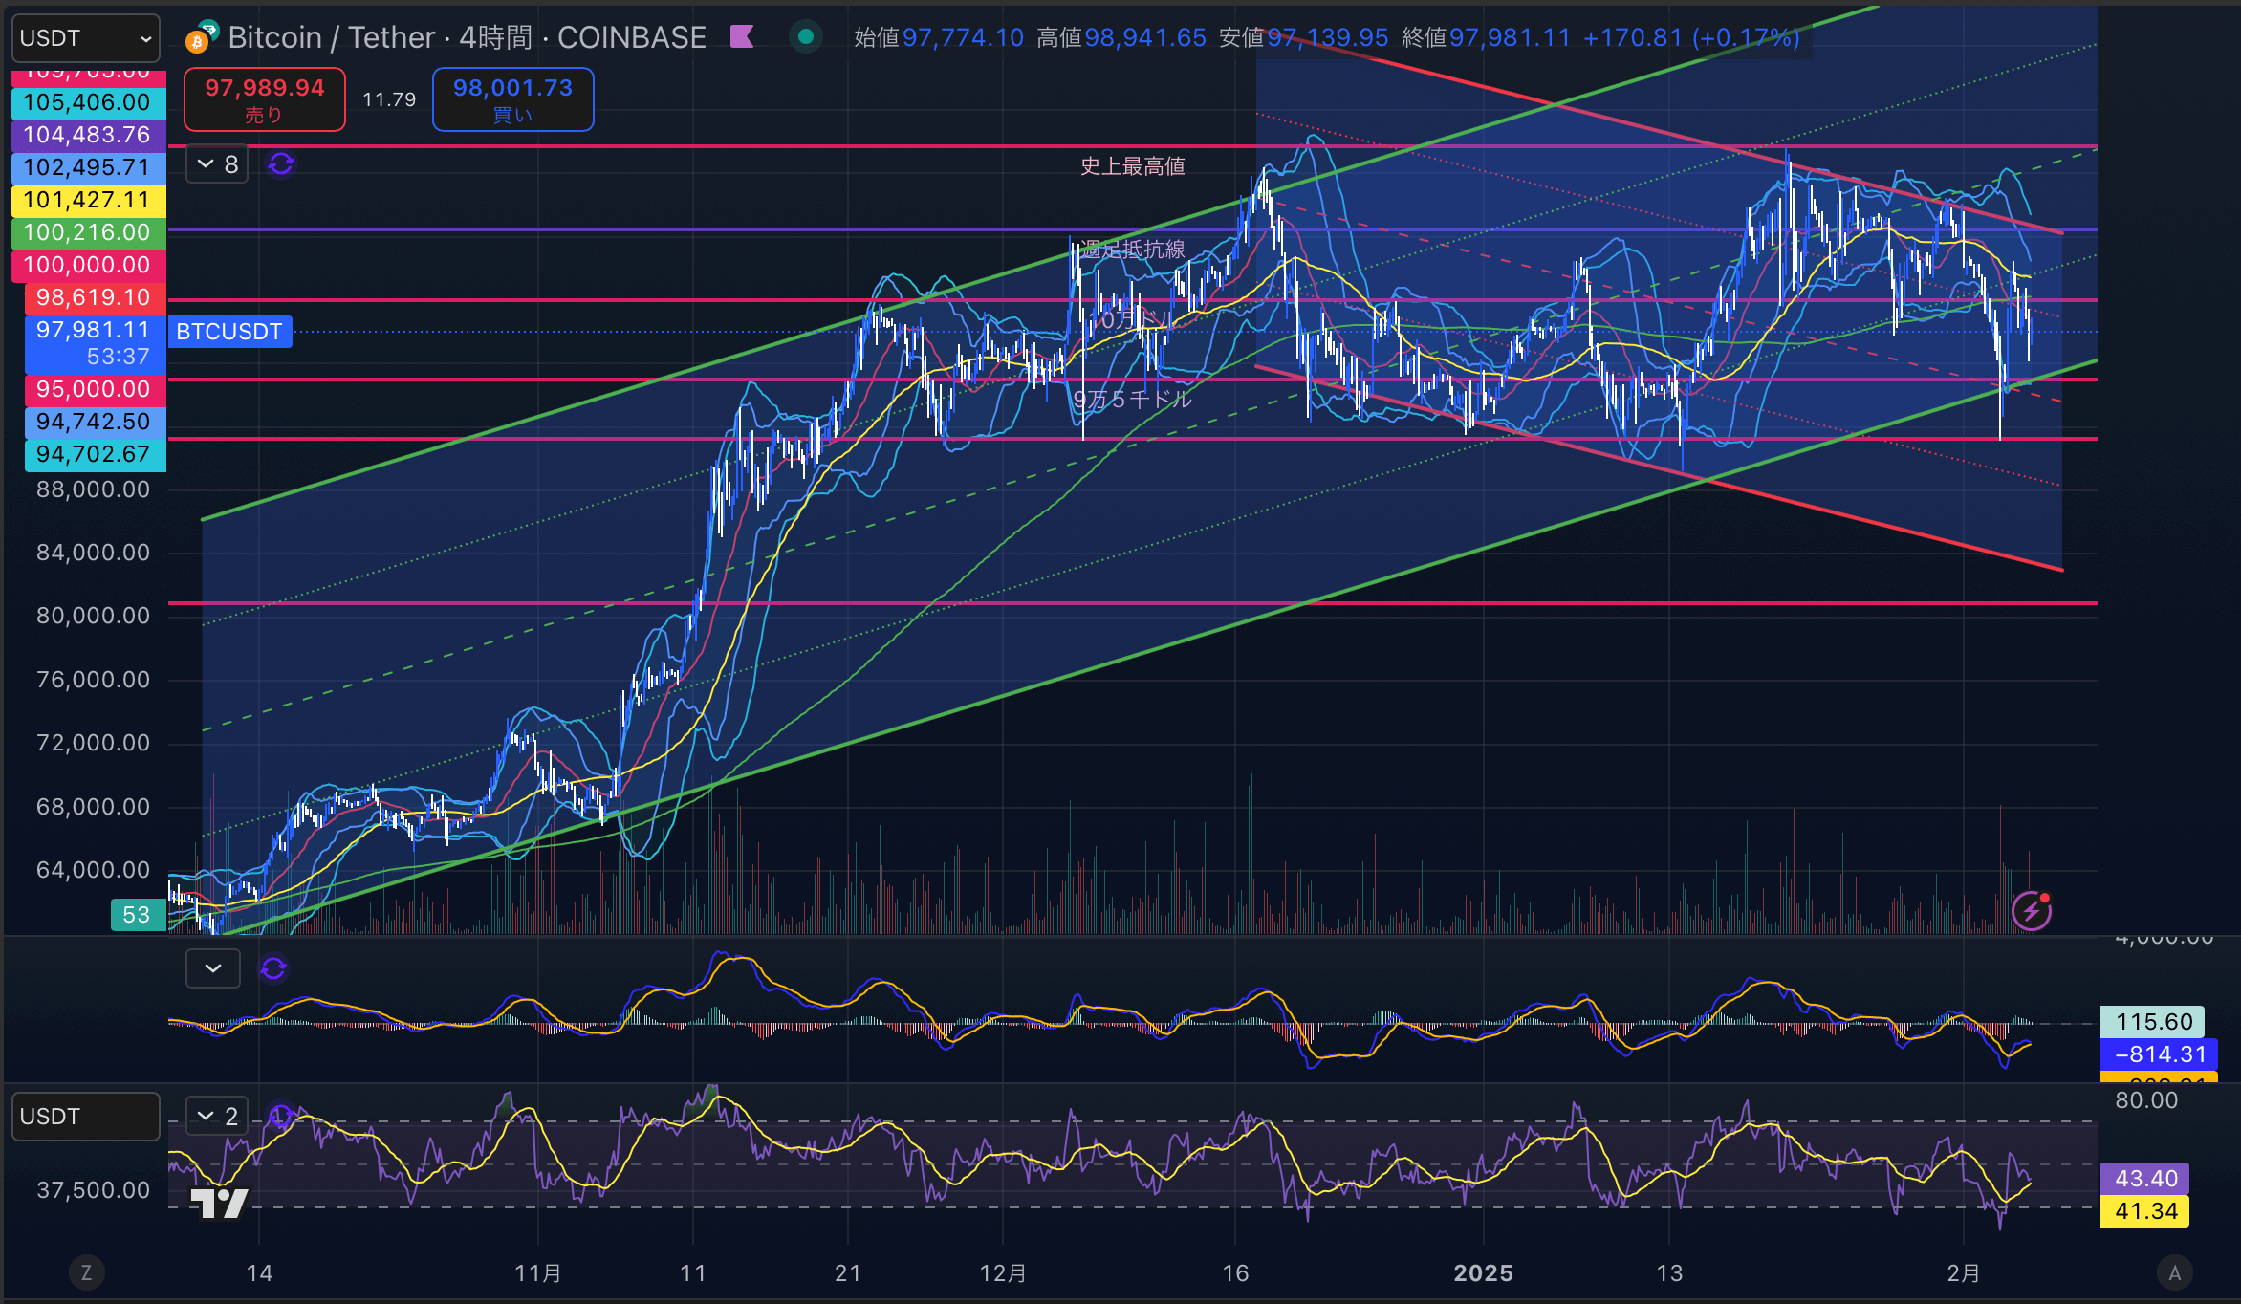The width and height of the screenshot is (2241, 1304).
Task: Click the purple flag icon near COINBASE
Action: tap(742, 37)
